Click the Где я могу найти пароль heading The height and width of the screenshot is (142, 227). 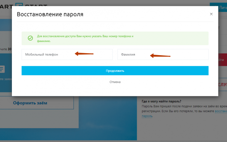[x=161, y=101]
